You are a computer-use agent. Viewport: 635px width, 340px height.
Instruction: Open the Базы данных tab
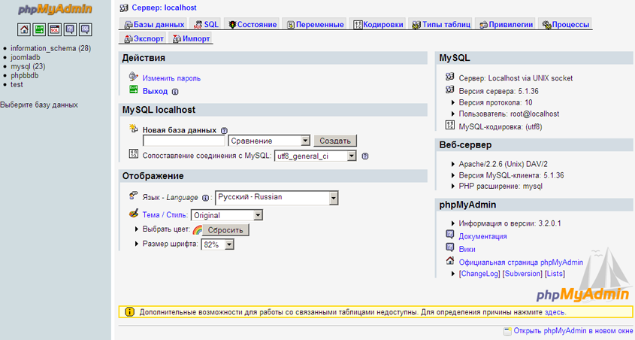(154, 24)
